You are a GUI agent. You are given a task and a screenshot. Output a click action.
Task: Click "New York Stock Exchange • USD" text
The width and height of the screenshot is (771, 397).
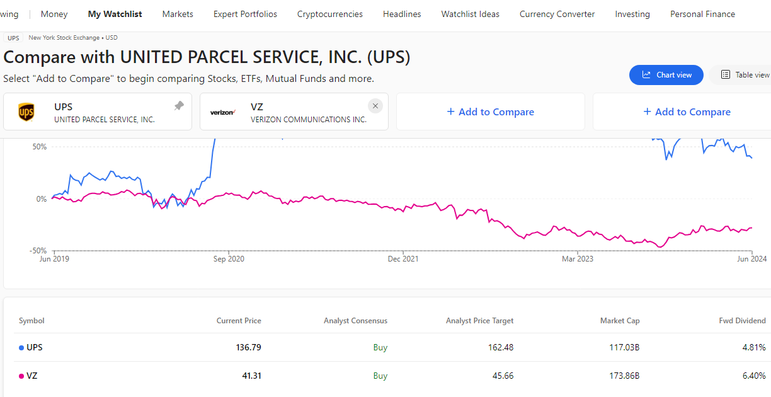[73, 38]
